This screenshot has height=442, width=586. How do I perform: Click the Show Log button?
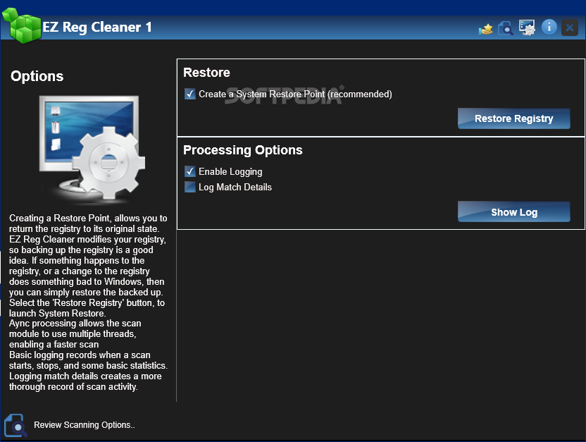click(513, 212)
